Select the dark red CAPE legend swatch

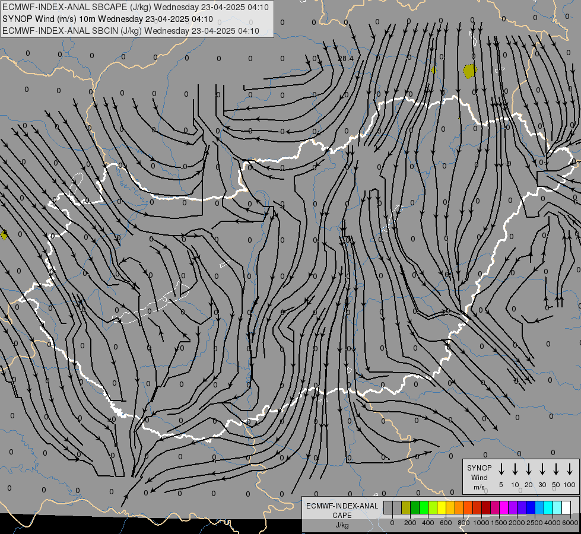487,507
